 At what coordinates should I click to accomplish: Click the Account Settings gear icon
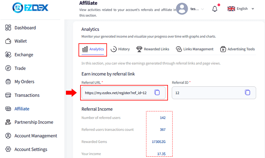(x=9, y=149)
